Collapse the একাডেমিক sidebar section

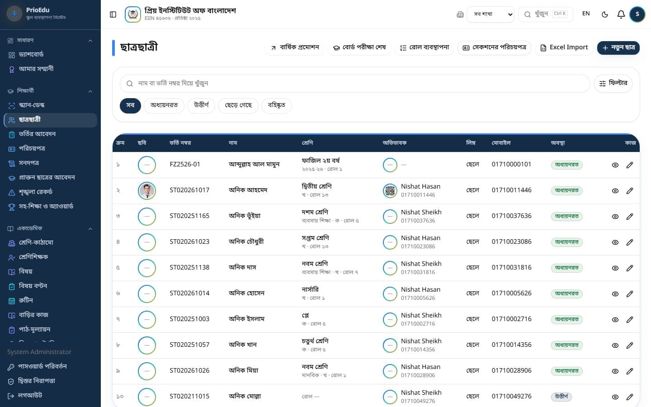pyautogui.click(x=50, y=228)
